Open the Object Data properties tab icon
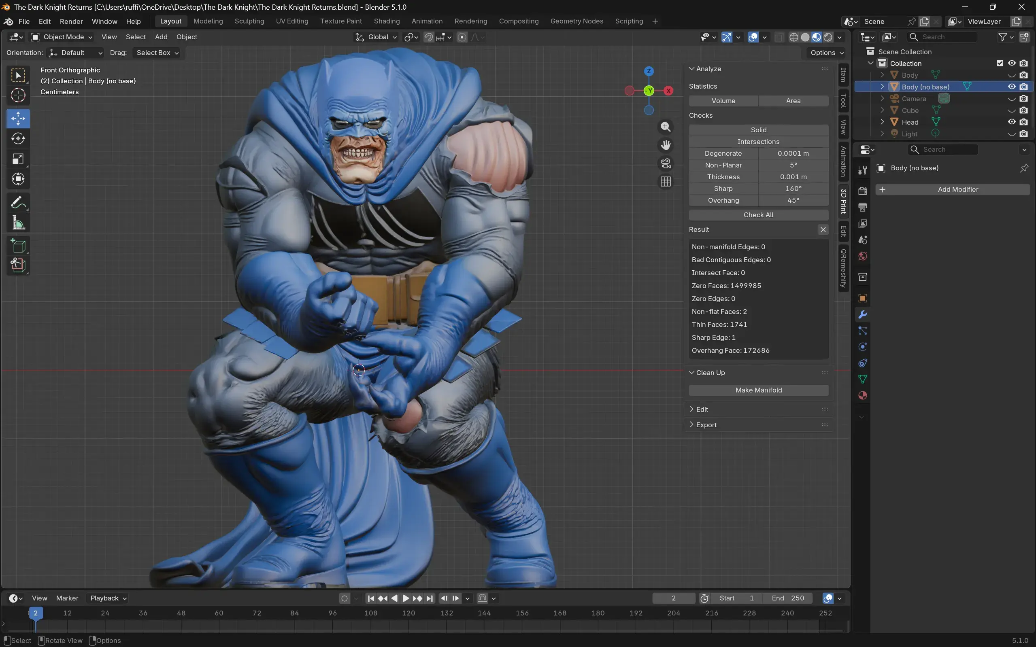The width and height of the screenshot is (1036, 647). coord(863,380)
